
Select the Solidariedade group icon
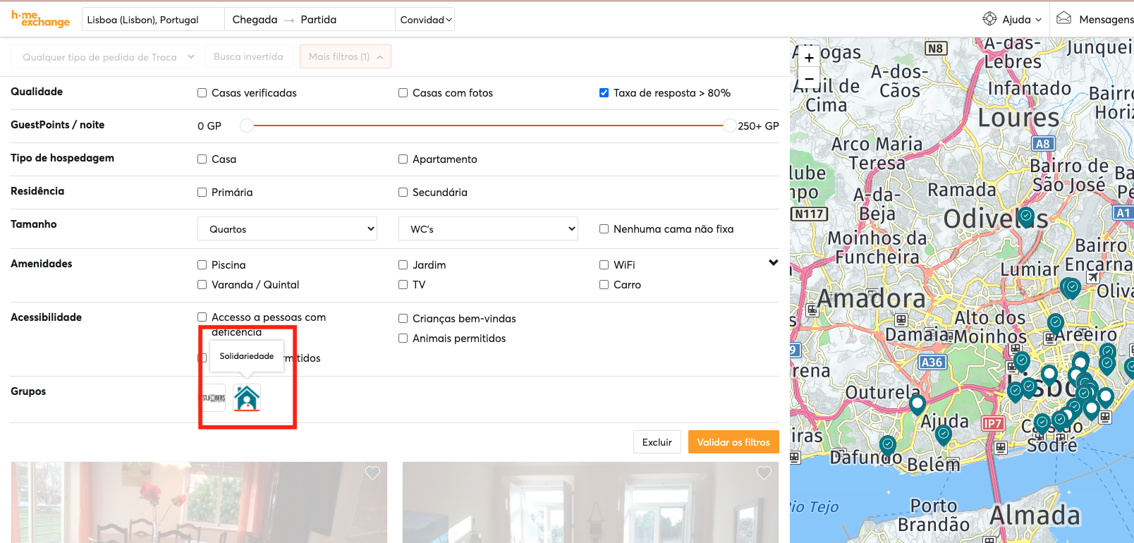pyautogui.click(x=247, y=398)
